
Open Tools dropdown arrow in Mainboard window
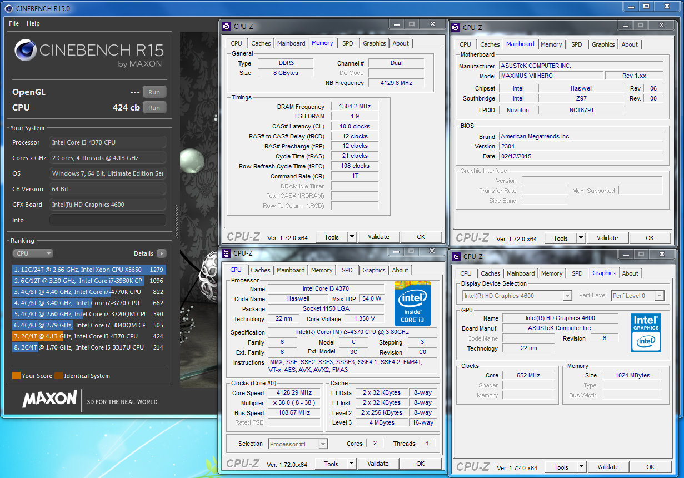click(x=581, y=238)
